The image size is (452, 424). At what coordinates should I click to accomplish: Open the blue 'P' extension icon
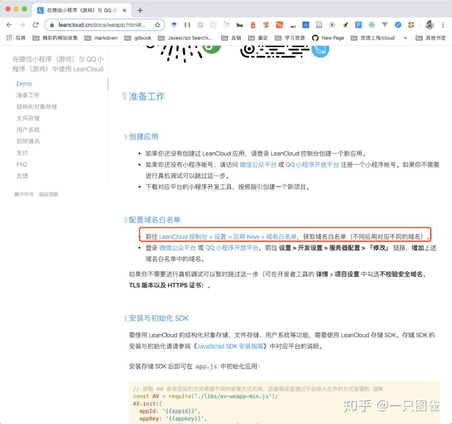(358, 24)
